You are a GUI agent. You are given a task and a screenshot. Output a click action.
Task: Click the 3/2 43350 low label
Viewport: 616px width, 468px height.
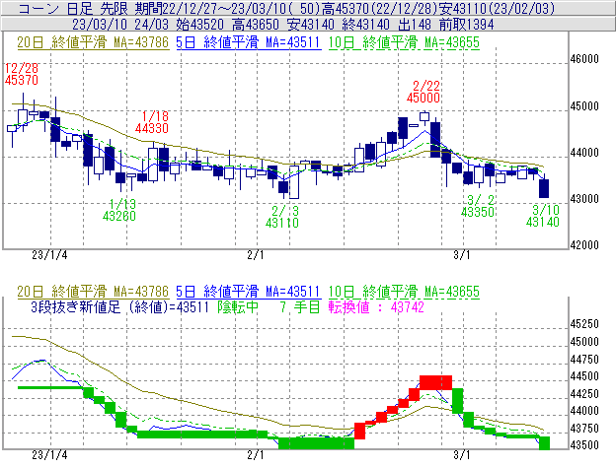[478, 206]
